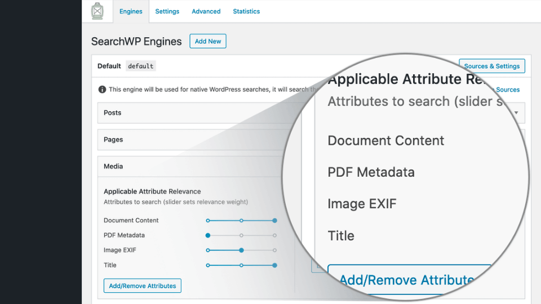Collapse the Media source row
541x304 pixels.
point(192,167)
